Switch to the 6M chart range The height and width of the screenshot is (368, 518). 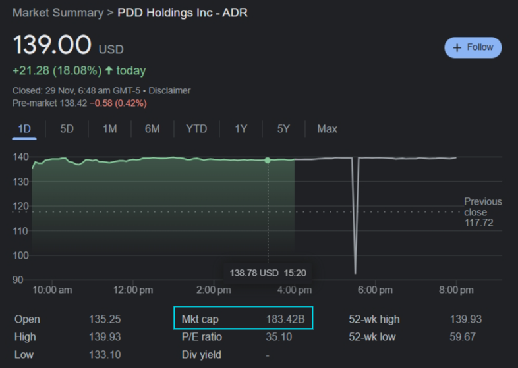point(152,129)
